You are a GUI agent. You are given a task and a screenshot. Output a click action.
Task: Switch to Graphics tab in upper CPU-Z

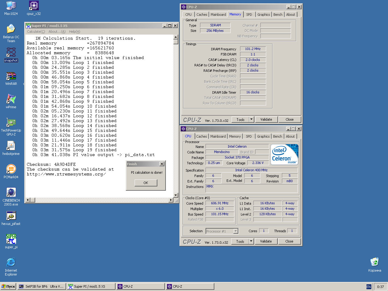263,15
